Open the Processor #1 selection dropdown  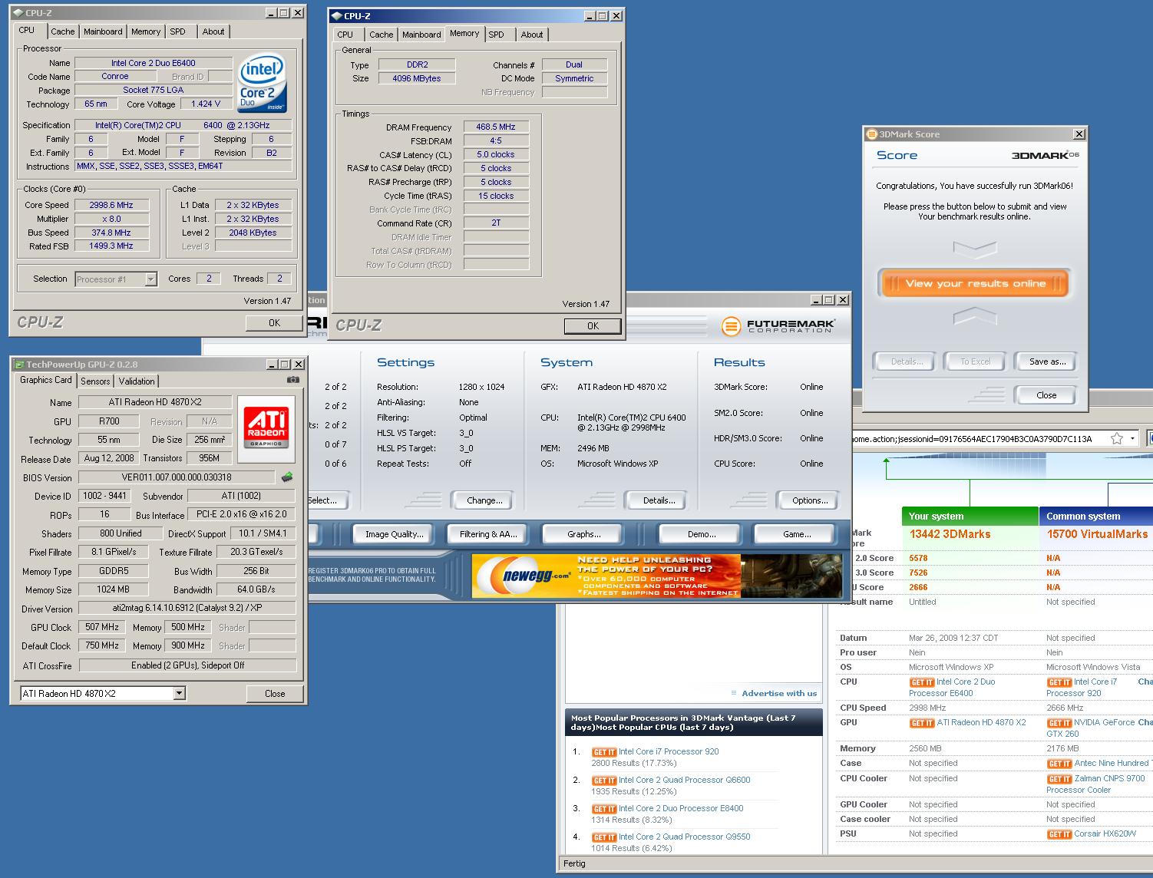(x=150, y=279)
